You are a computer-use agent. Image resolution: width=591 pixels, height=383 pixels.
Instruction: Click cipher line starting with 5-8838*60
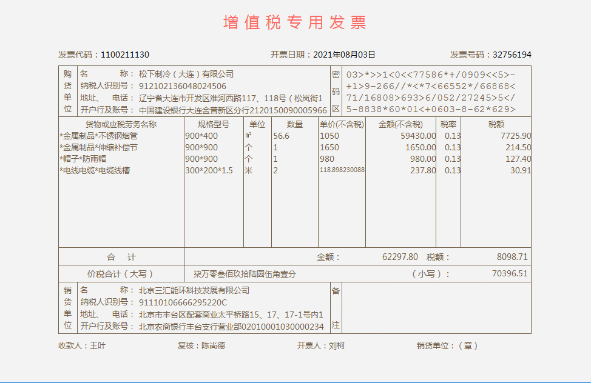pos(431,109)
